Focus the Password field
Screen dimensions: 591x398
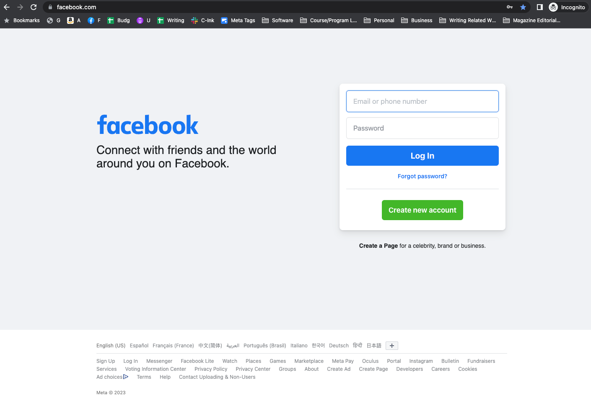coord(423,128)
